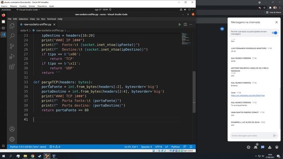This screenshot has height=159, width=283.
Task: Open the Wikipedia link in chat
Action: (248, 95)
